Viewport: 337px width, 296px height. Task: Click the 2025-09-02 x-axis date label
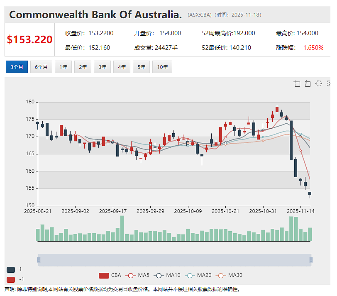[x=75, y=211]
